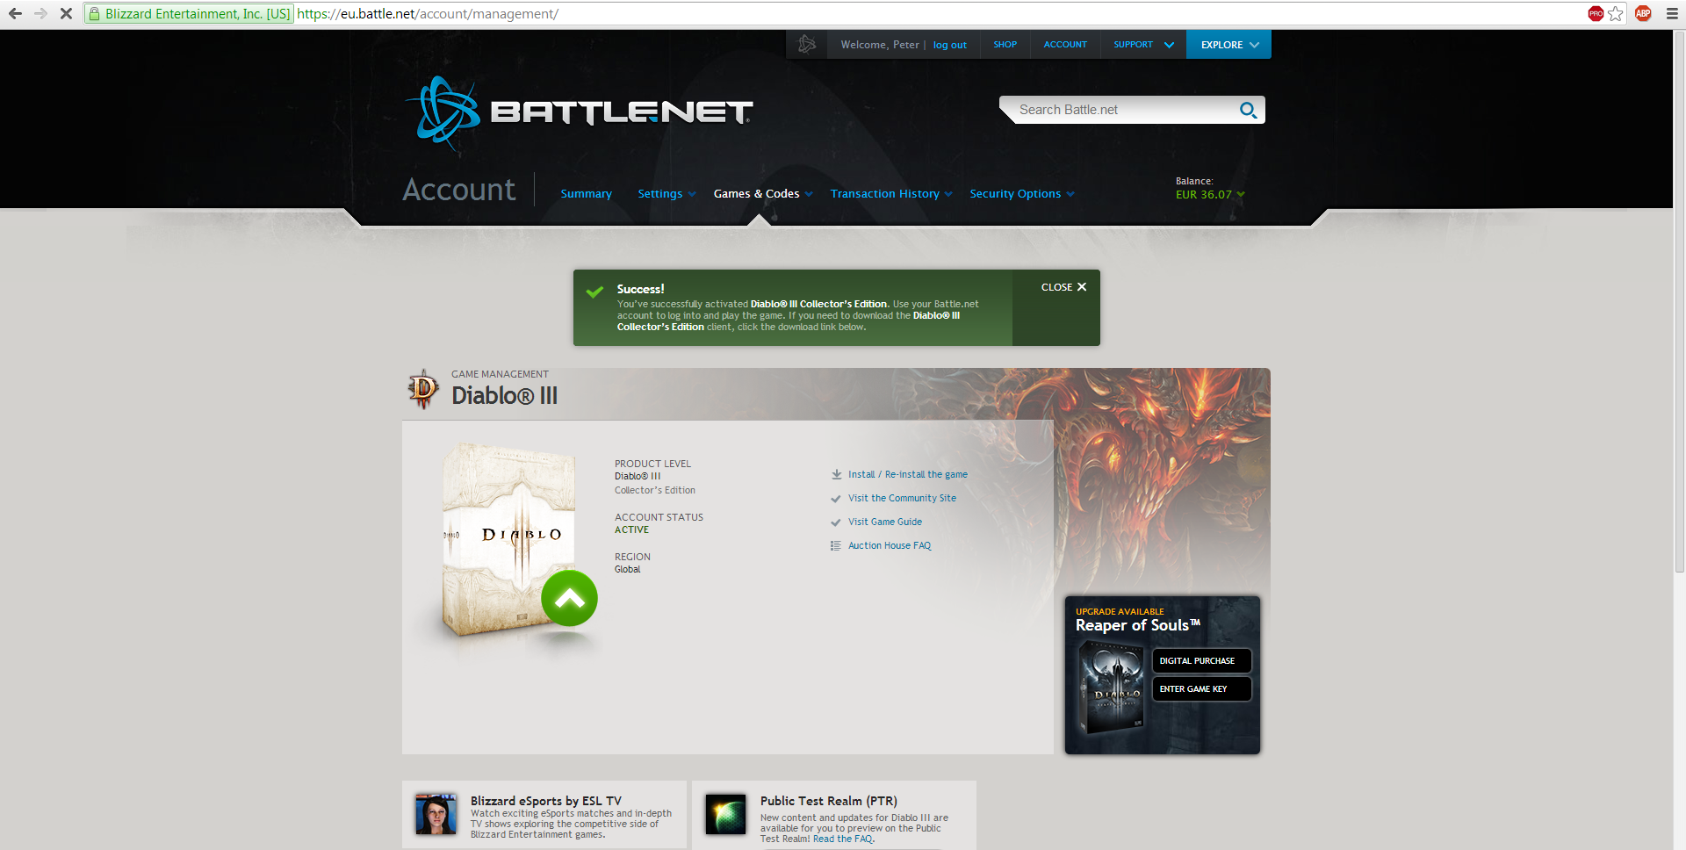Screen dimensions: 1686x850
Task: Click the Blizzard eSports by ESL TV thumbnail
Action: [x=436, y=815]
